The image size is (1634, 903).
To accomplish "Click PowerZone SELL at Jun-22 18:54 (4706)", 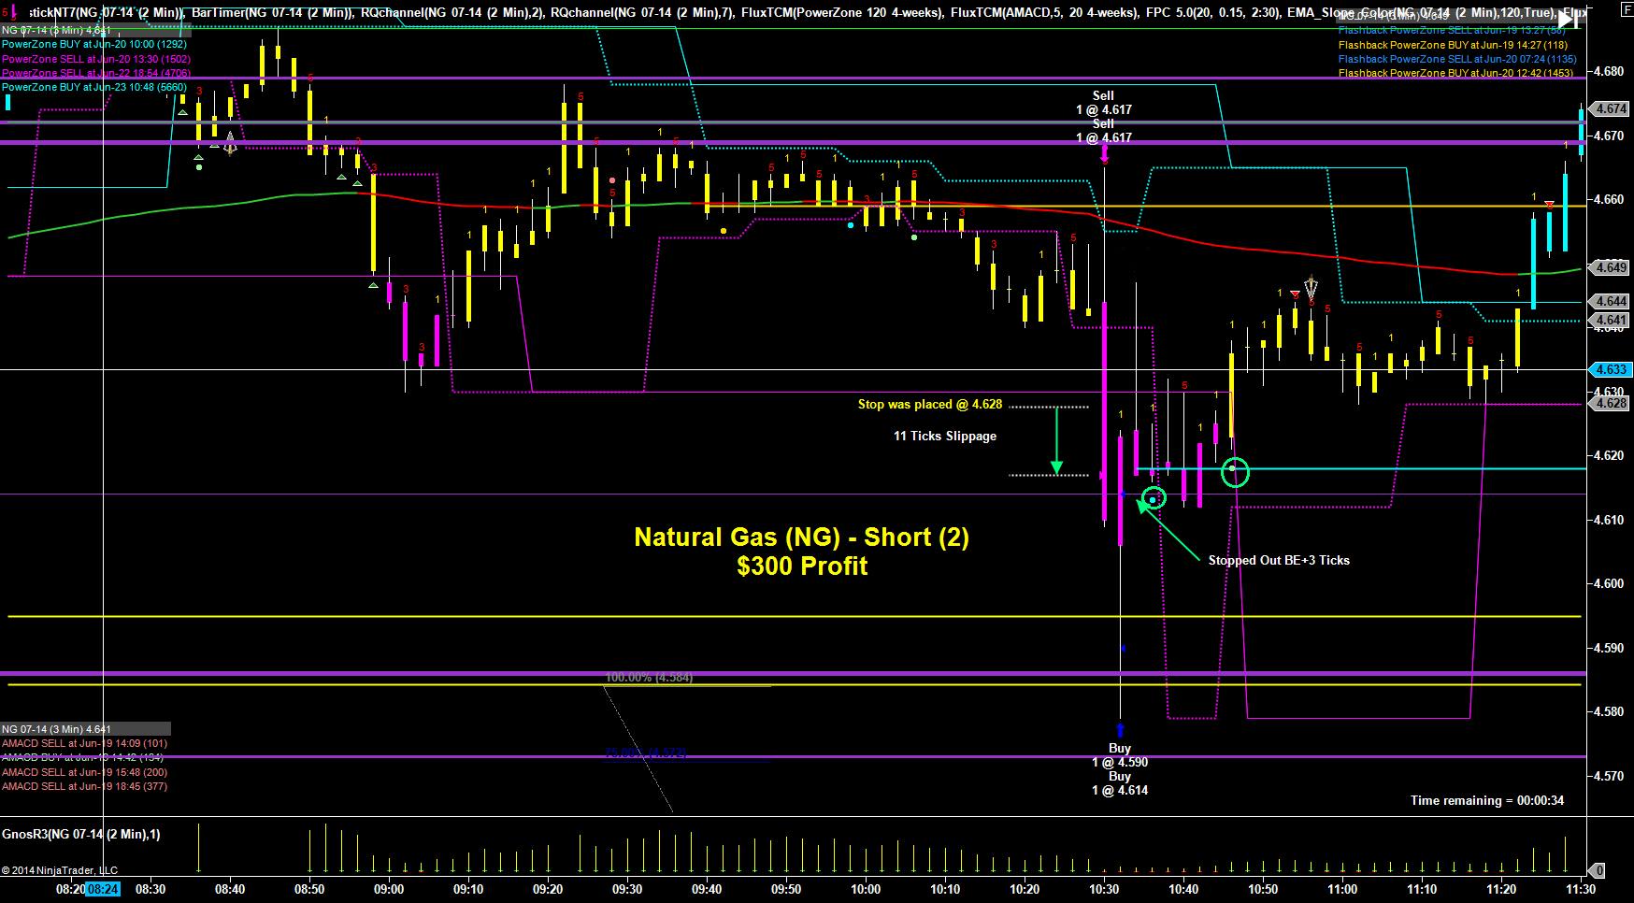I will click(x=96, y=73).
